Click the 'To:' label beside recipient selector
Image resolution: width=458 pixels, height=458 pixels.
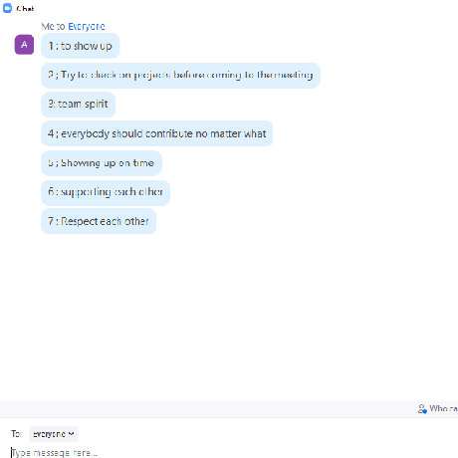pos(16,434)
